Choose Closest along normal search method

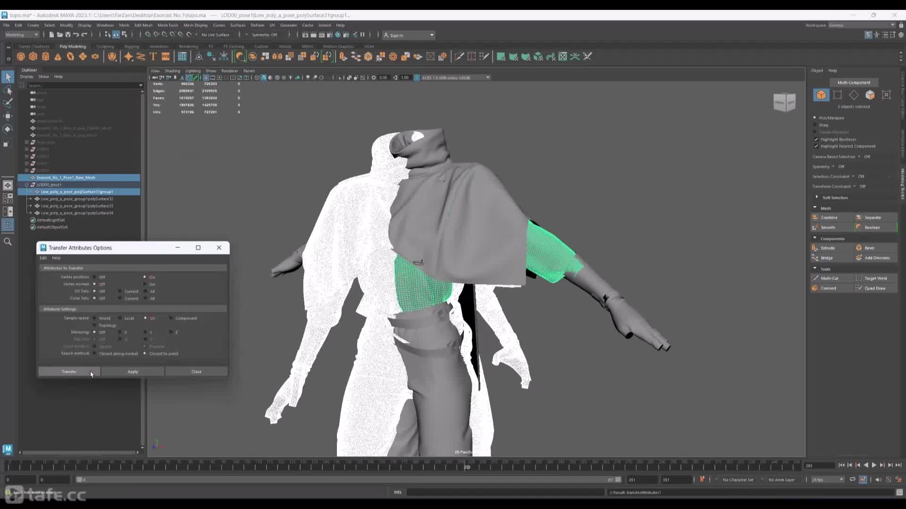click(x=94, y=353)
